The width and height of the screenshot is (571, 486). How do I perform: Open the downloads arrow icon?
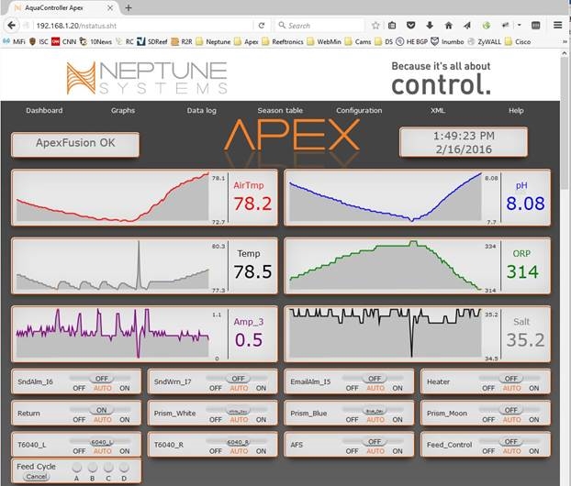[430, 26]
